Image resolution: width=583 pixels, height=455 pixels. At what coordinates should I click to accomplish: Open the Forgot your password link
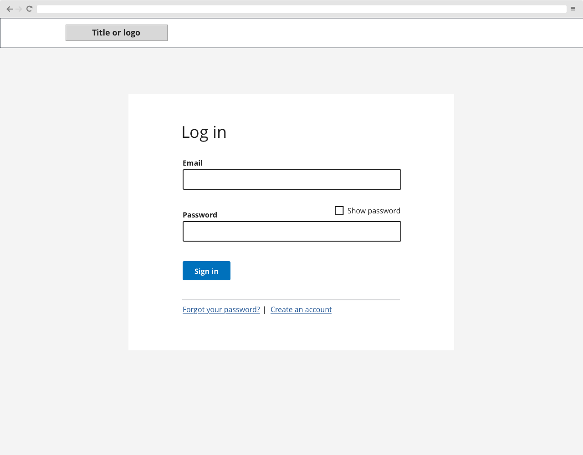221,309
